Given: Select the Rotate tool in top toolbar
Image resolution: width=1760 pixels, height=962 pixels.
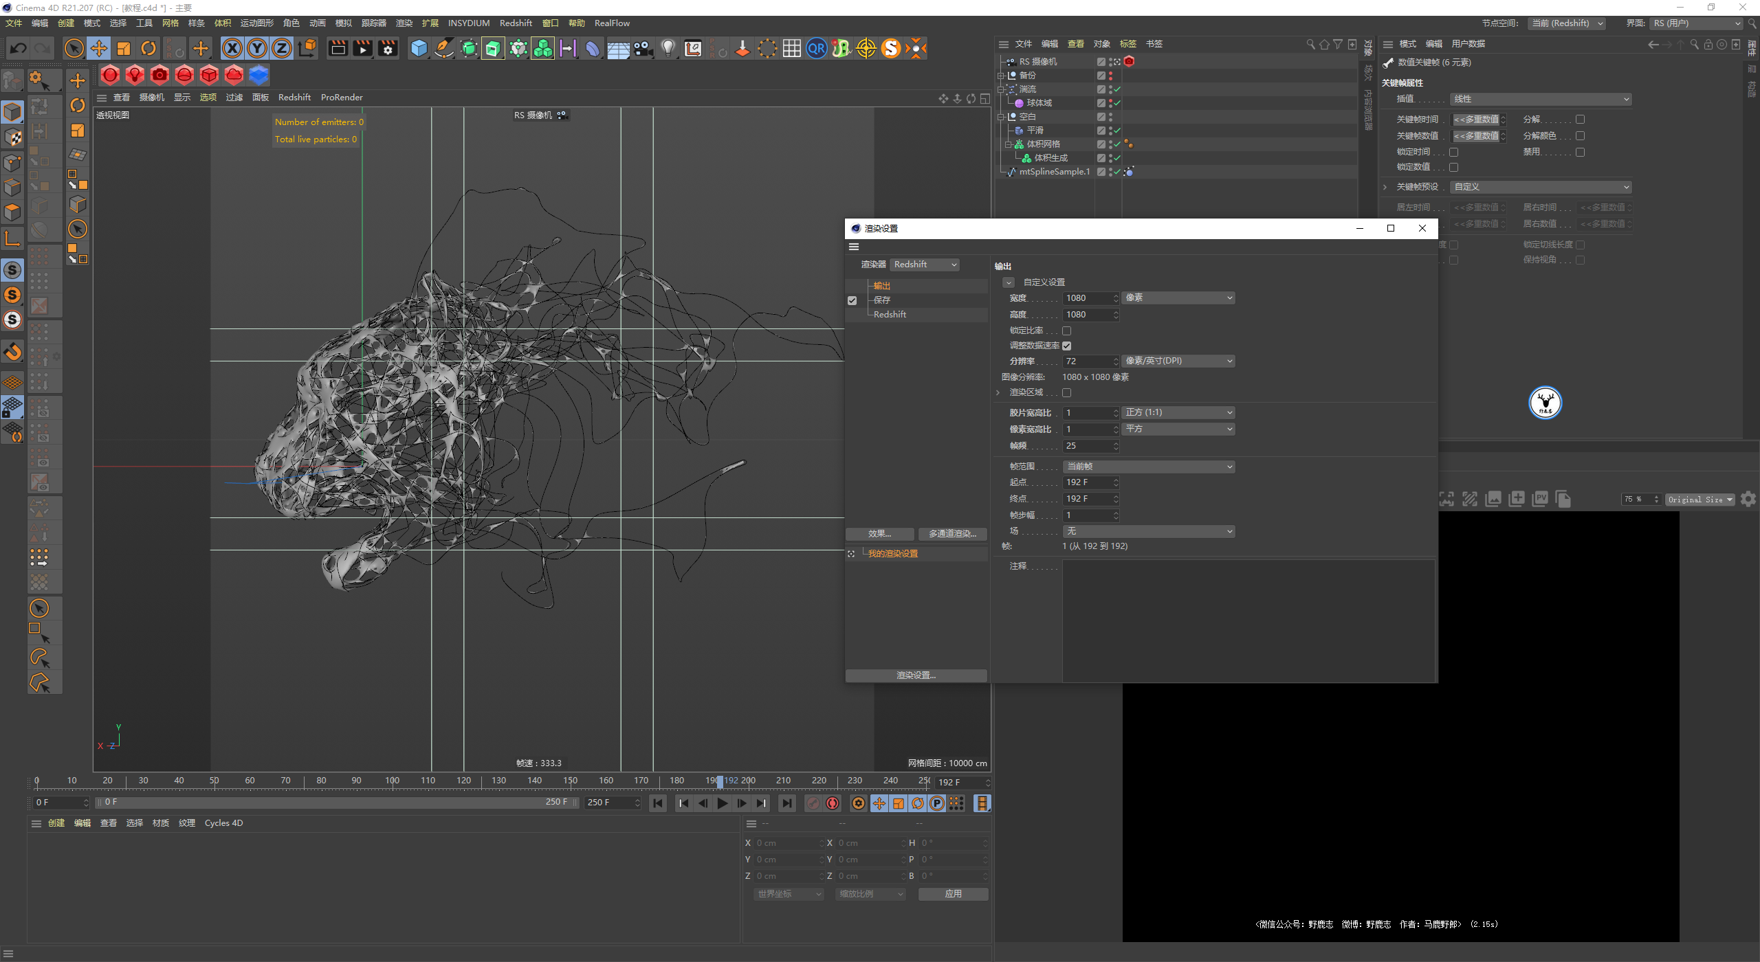Looking at the screenshot, I should pyautogui.click(x=148, y=48).
